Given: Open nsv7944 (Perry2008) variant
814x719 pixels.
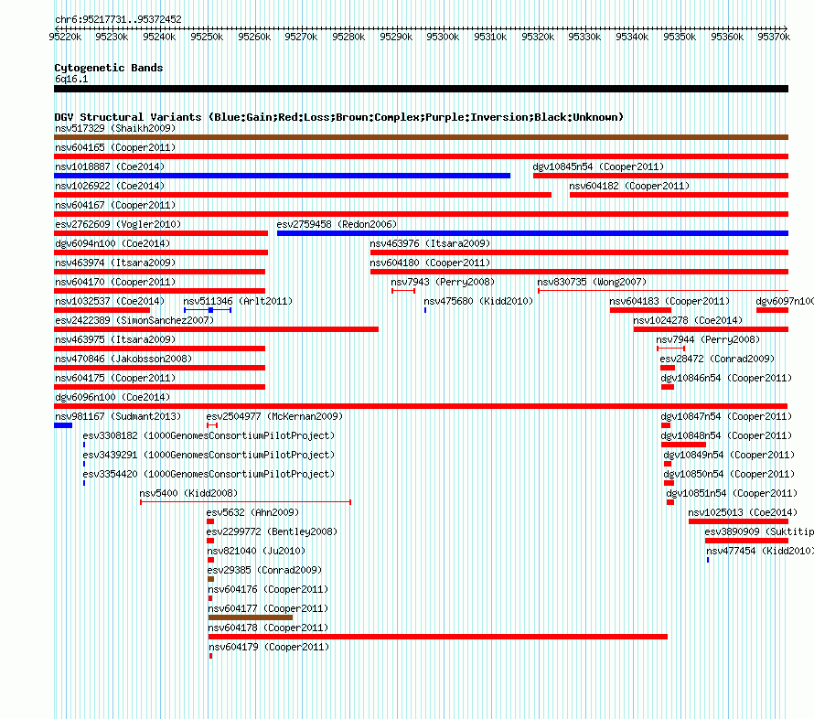Looking at the screenshot, I should [708, 339].
